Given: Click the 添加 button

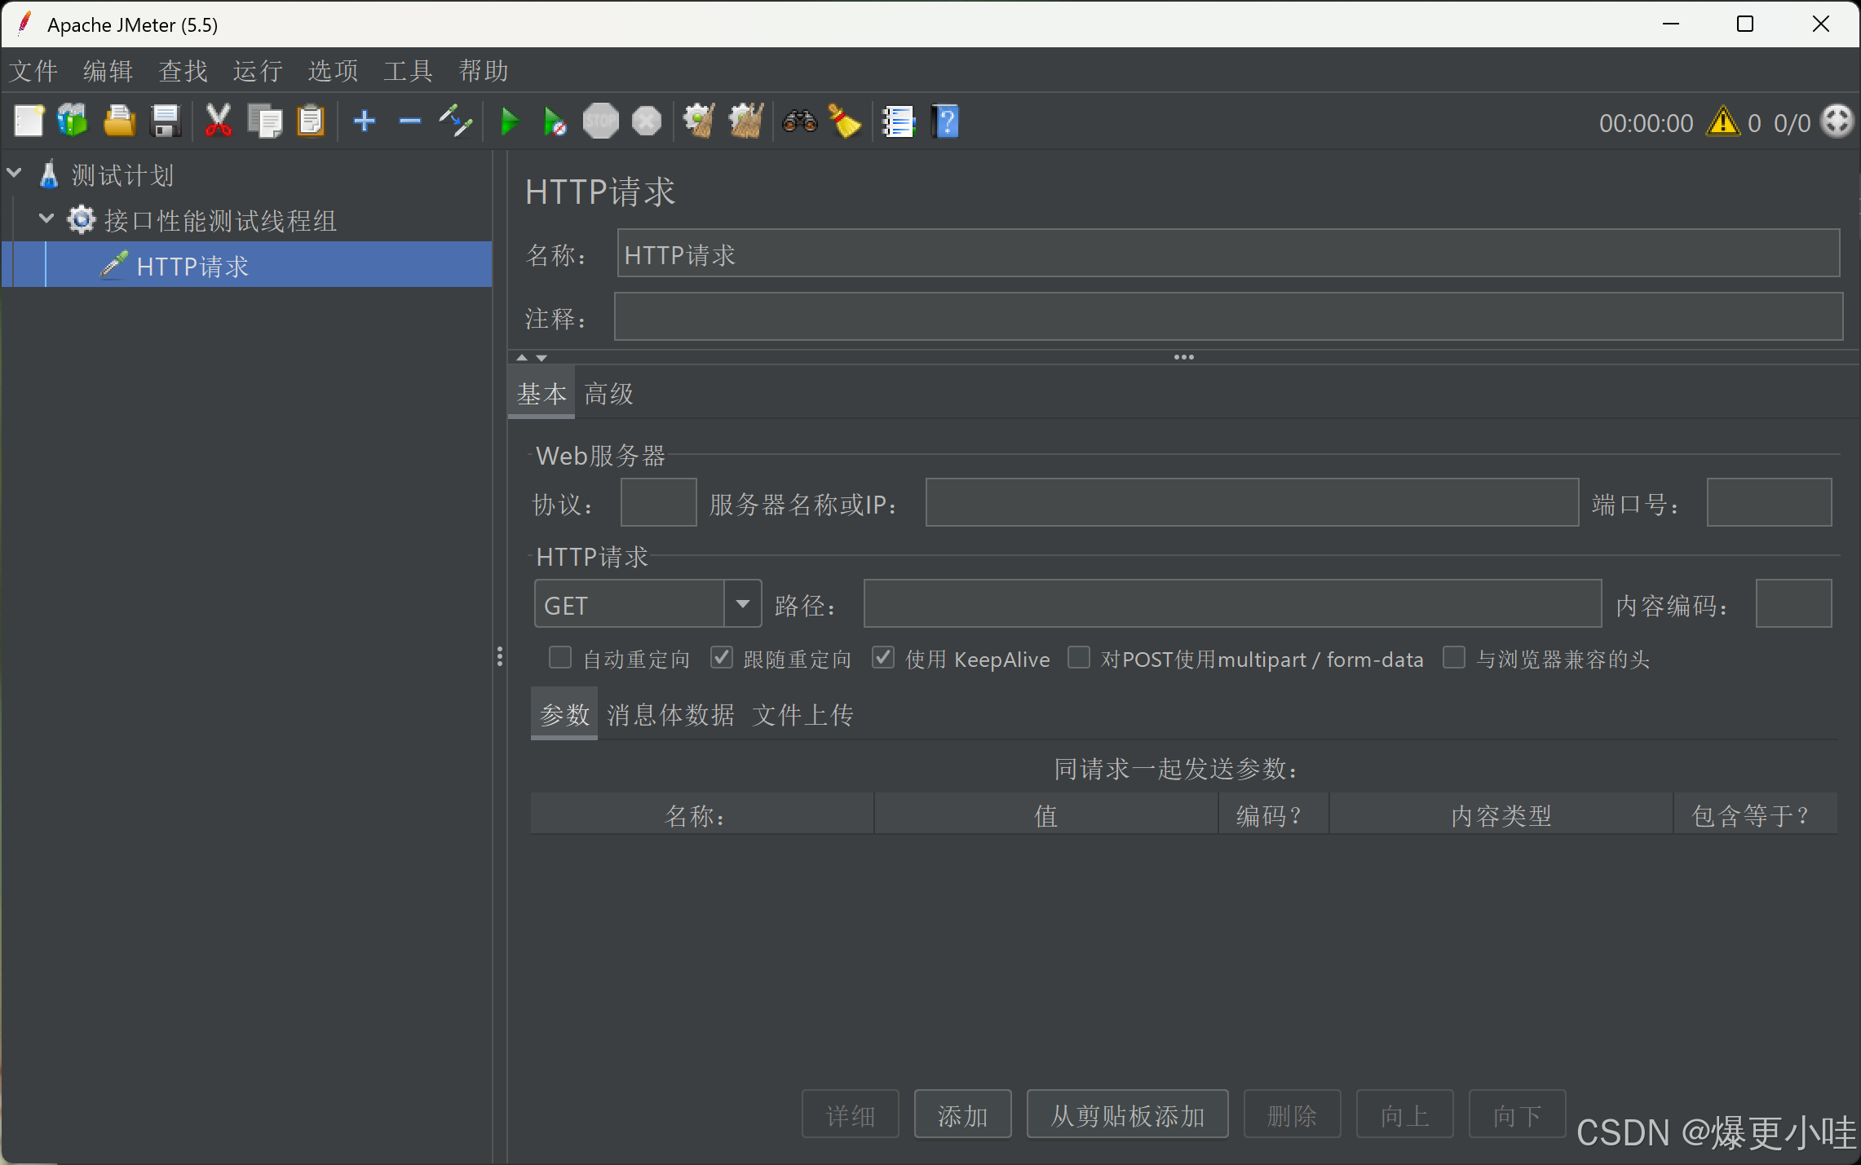Looking at the screenshot, I should point(962,1114).
